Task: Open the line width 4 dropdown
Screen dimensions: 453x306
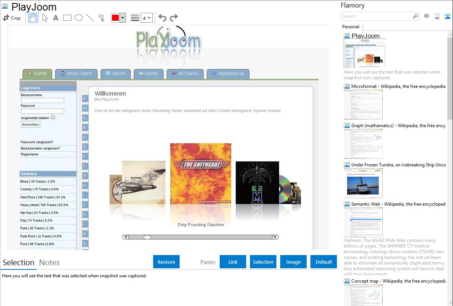Action: [x=146, y=18]
